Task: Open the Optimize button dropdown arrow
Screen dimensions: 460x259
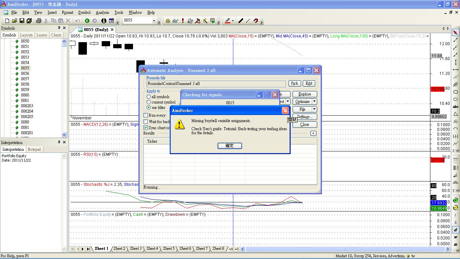Action: click(314, 102)
